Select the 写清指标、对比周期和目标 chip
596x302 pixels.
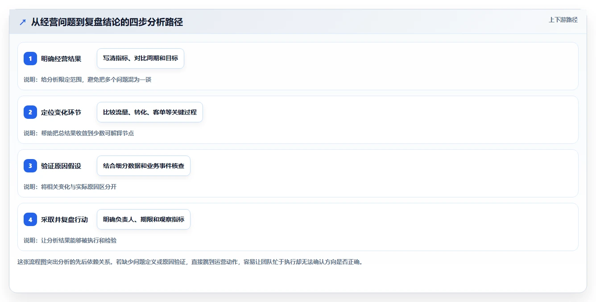(141, 59)
